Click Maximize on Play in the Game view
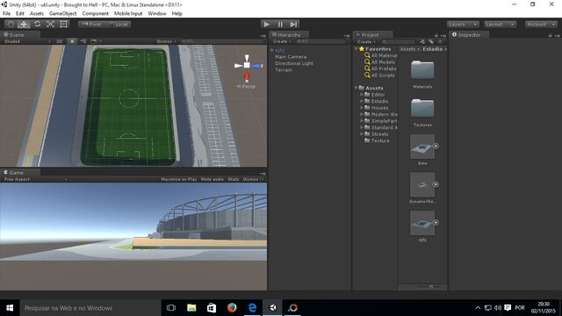The image size is (562, 316). point(179,179)
